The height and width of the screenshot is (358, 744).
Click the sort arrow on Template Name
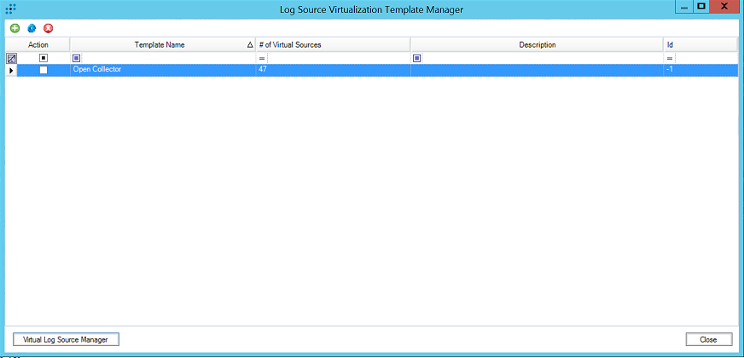(x=249, y=45)
